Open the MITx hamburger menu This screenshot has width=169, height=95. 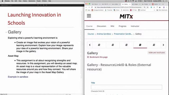pyautogui.click(x=89, y=16)
